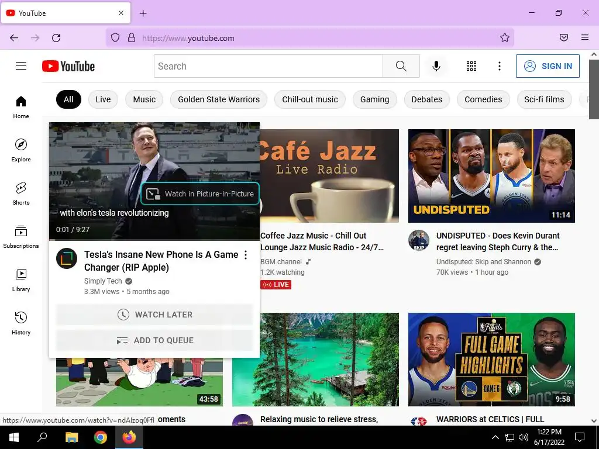Filter by Golden State Warriors
Image resolution: width=599 pixels, height=449 pixels.
coord(219,99)
